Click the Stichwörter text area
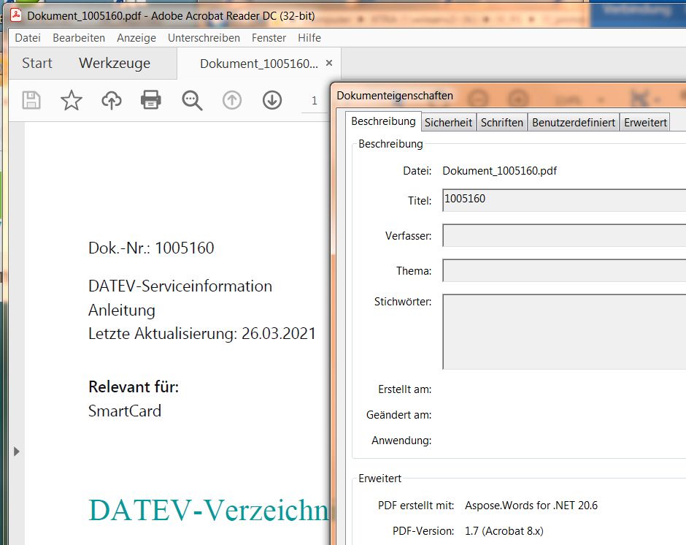Image resolution: width=686 pixels, height=545 pixels. click(x=563, y=332)
